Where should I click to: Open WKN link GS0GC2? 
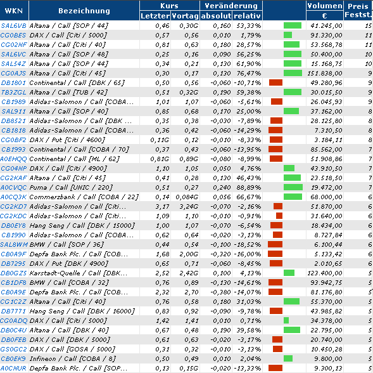(x=13, y=350)
